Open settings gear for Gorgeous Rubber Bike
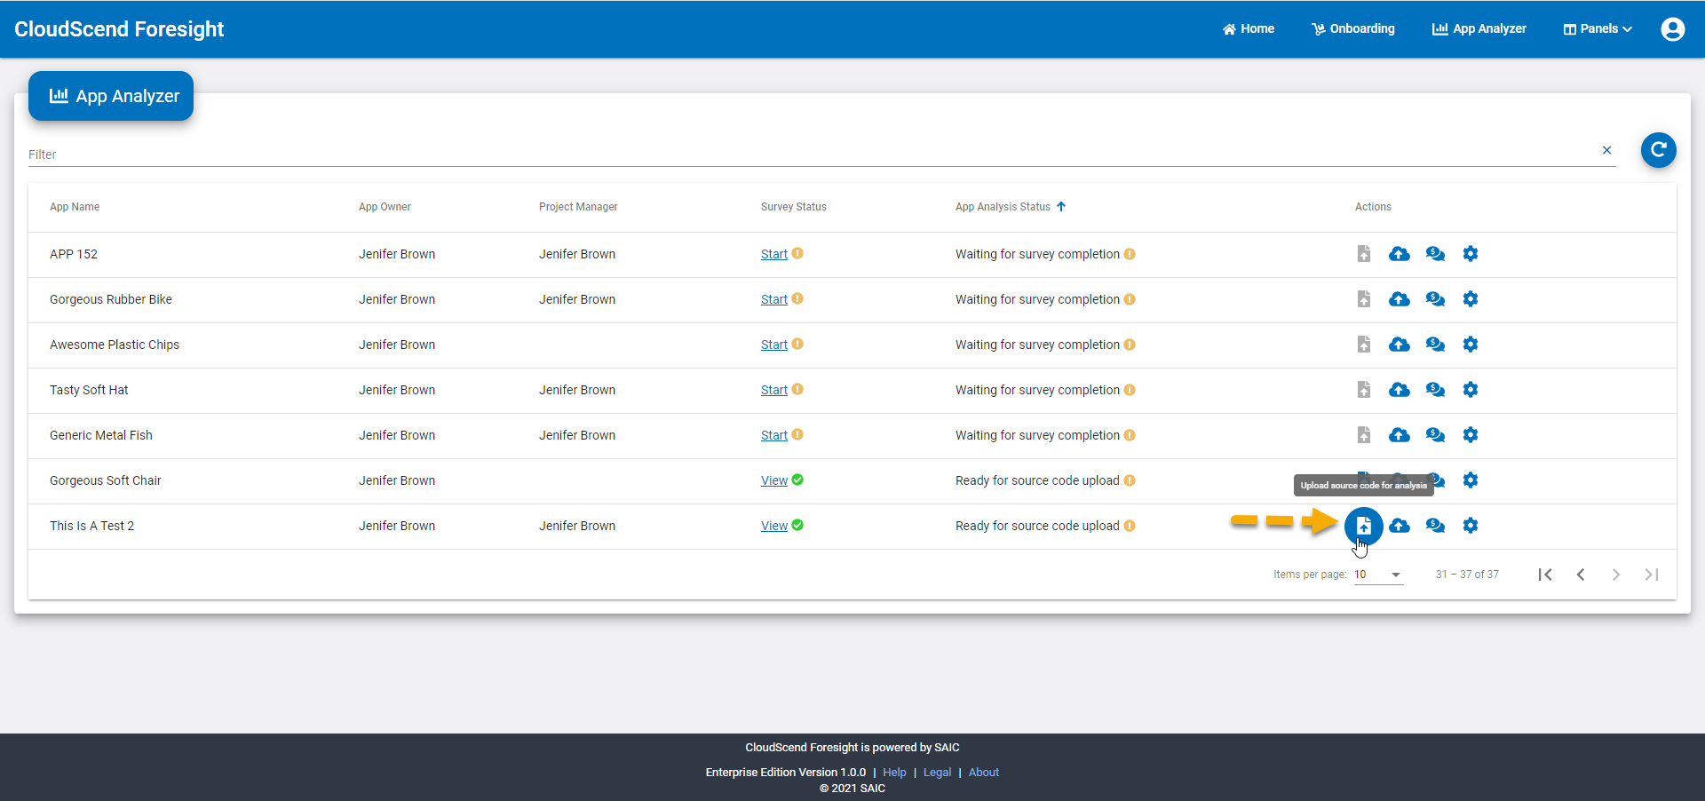1705x801 pixels. click(1471, 299)
